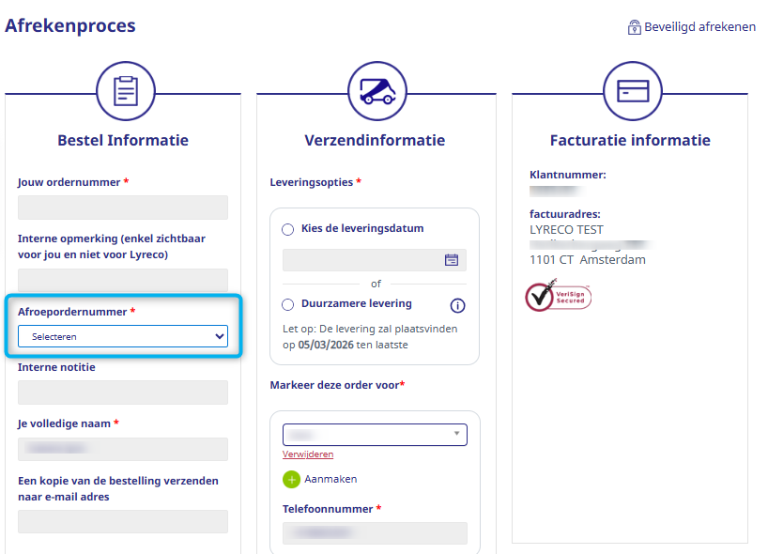Click into the Interne notitie field
The width and height of the screenshot is (768, 554).
coord(123,392)
